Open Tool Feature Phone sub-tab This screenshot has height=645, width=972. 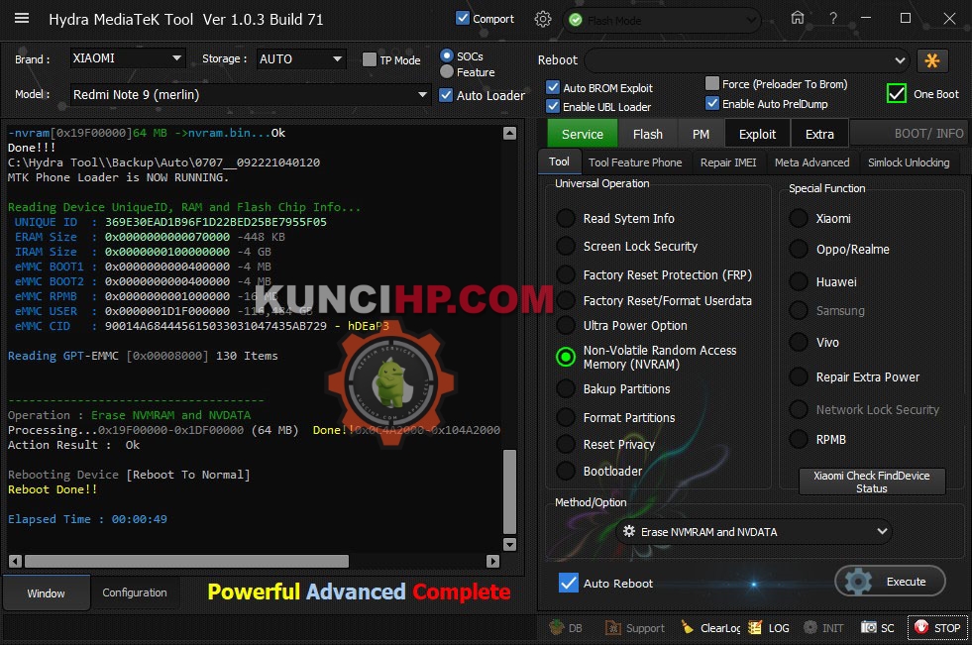pos(635,162)
